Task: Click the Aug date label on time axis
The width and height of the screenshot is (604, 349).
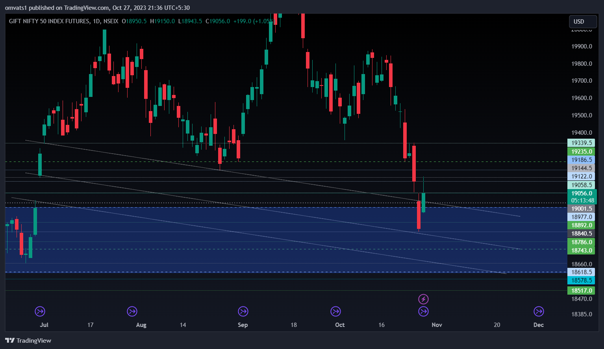Action: point(141,325)
